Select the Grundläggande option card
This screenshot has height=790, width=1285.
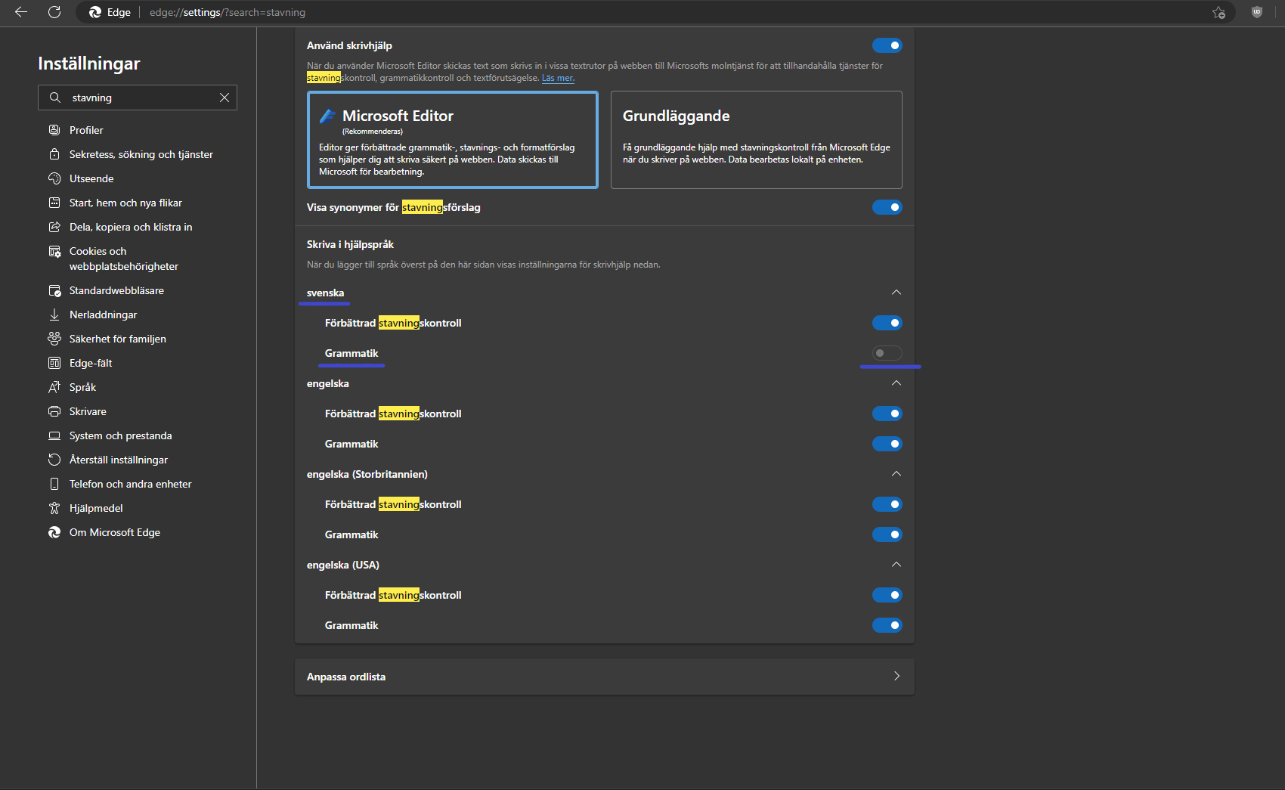(x=757, y=140)
